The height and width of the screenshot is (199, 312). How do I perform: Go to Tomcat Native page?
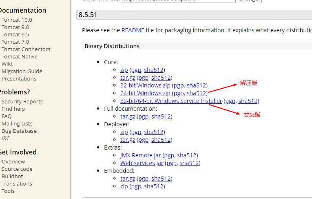click(20, 57)
